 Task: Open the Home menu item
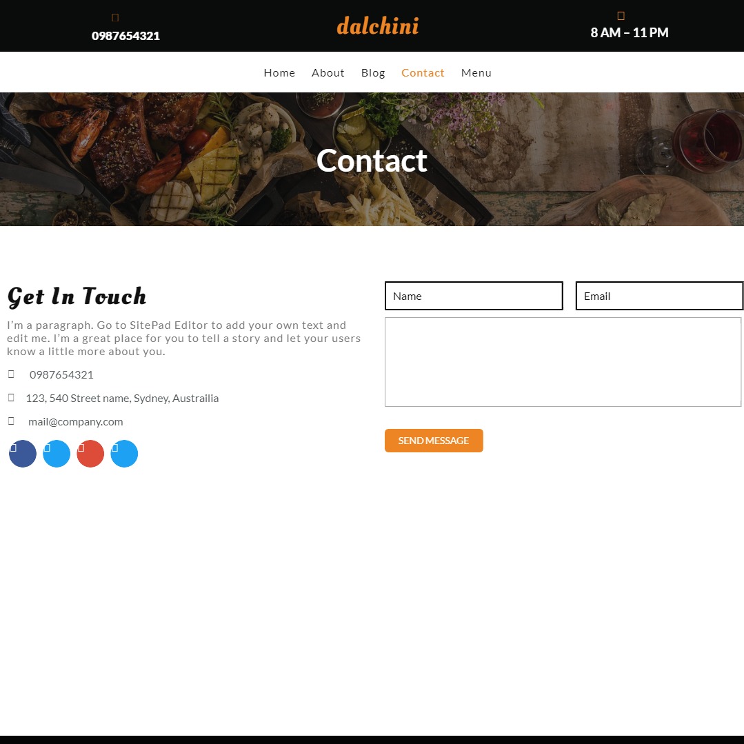(279, 72)
